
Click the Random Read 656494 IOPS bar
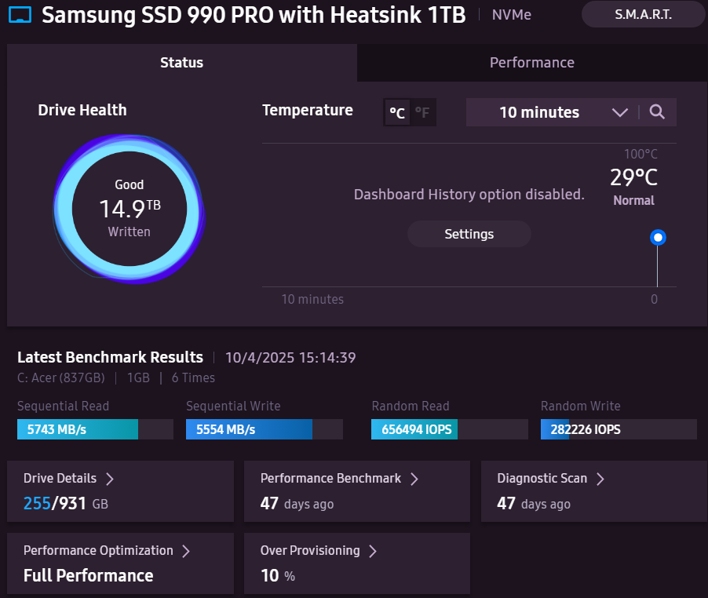point(449,429)
